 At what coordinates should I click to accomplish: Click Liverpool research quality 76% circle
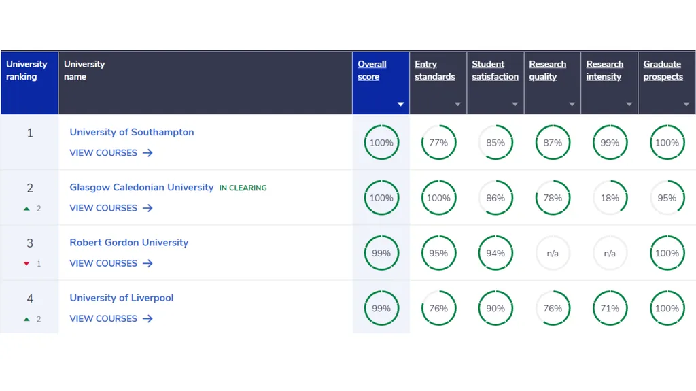tap(553, 308)
